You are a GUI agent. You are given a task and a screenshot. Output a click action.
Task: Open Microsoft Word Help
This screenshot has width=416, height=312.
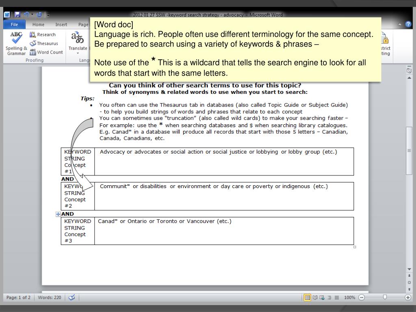click(x=408, y=24)
